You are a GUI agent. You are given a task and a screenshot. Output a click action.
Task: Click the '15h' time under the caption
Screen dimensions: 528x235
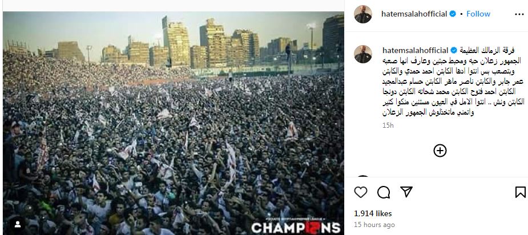point(388,125)
